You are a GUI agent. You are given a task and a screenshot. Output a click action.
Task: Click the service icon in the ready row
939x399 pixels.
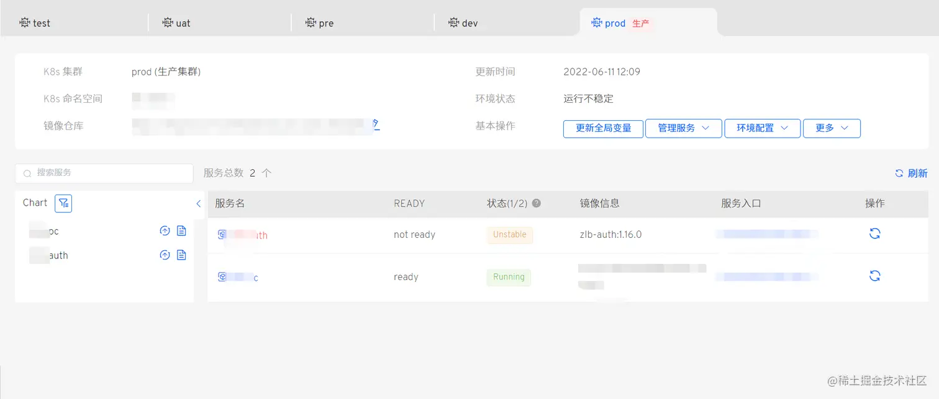click(x=222, y=277)
